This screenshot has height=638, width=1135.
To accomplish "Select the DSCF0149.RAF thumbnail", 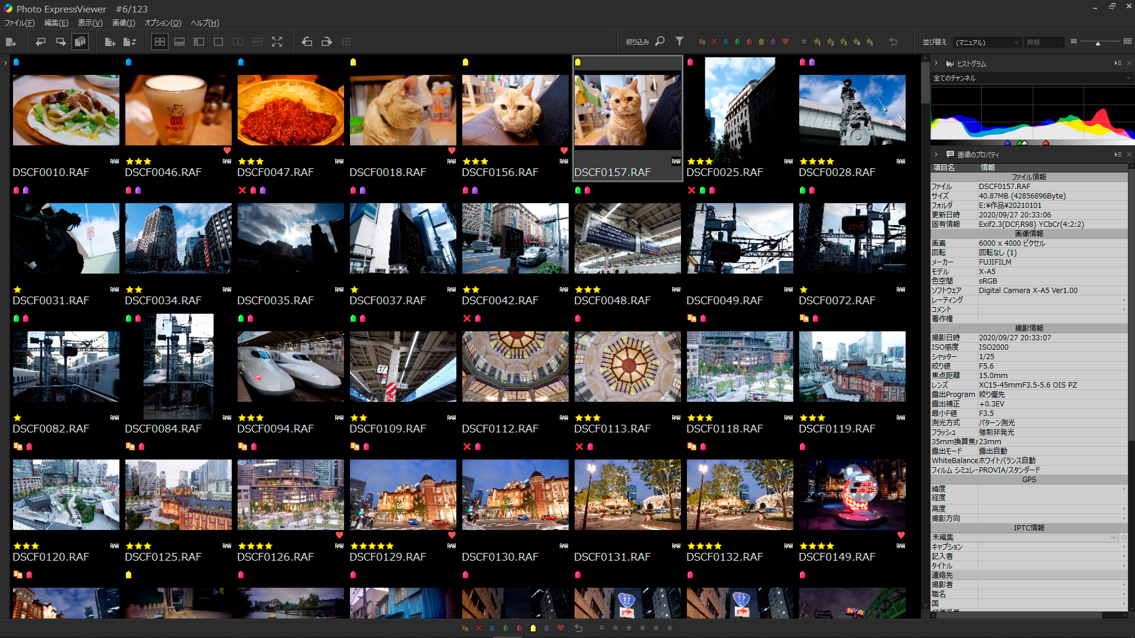I will [x=852, y=494].
